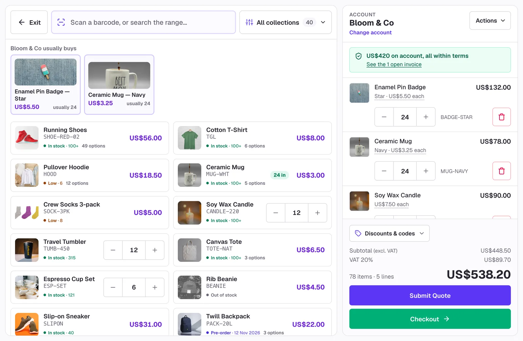Add Crew Socks 3-pack to order

(90, 213)
